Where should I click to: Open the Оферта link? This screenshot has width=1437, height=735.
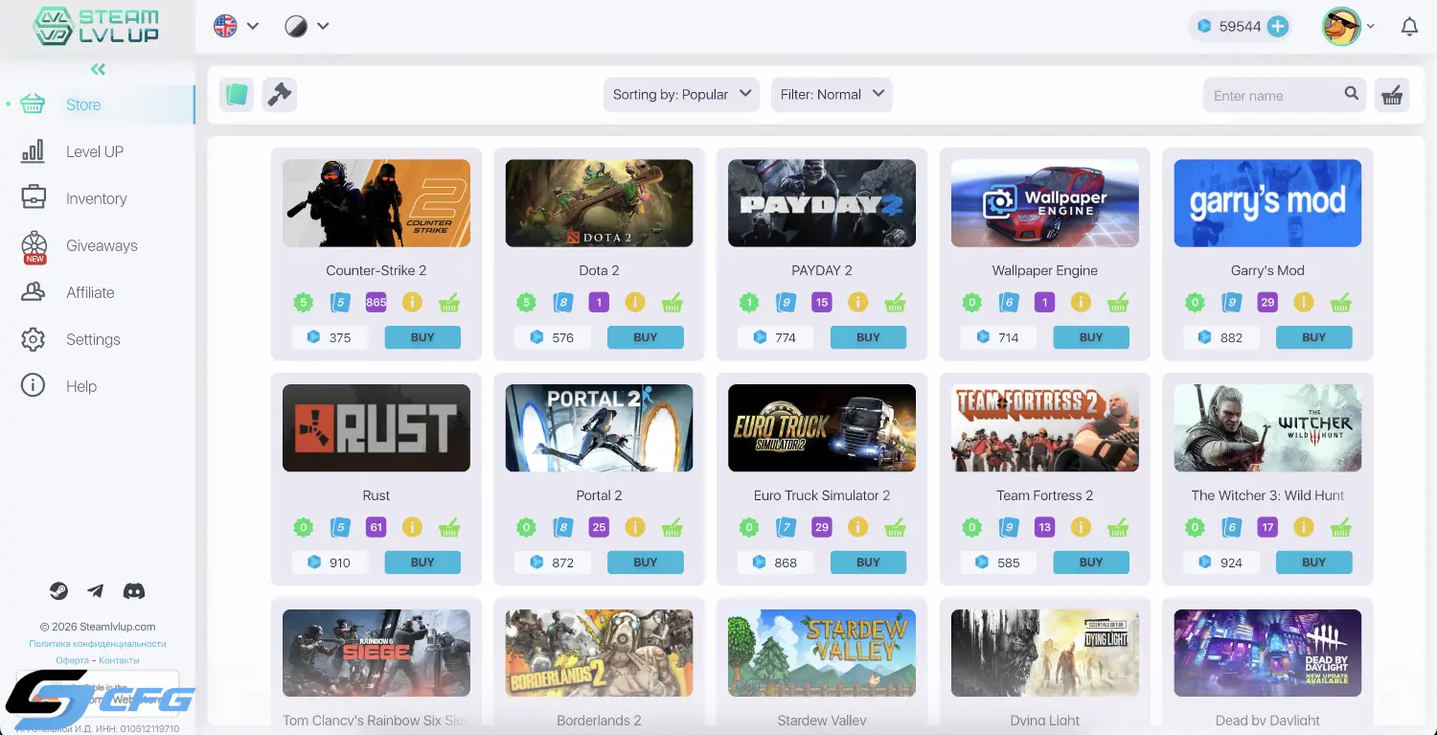[72, 660]
